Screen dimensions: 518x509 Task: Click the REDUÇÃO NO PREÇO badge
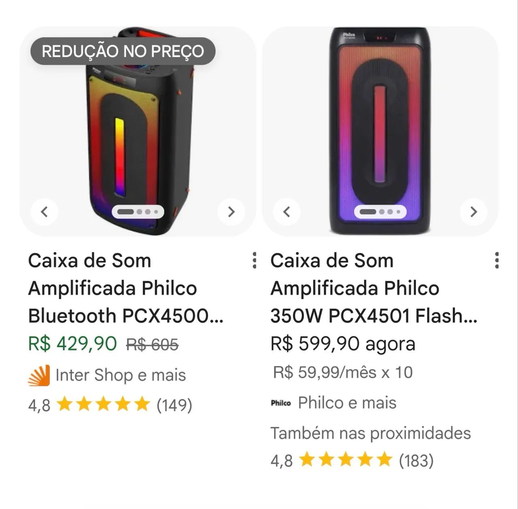pyautogui.click(x=123, y=51)
